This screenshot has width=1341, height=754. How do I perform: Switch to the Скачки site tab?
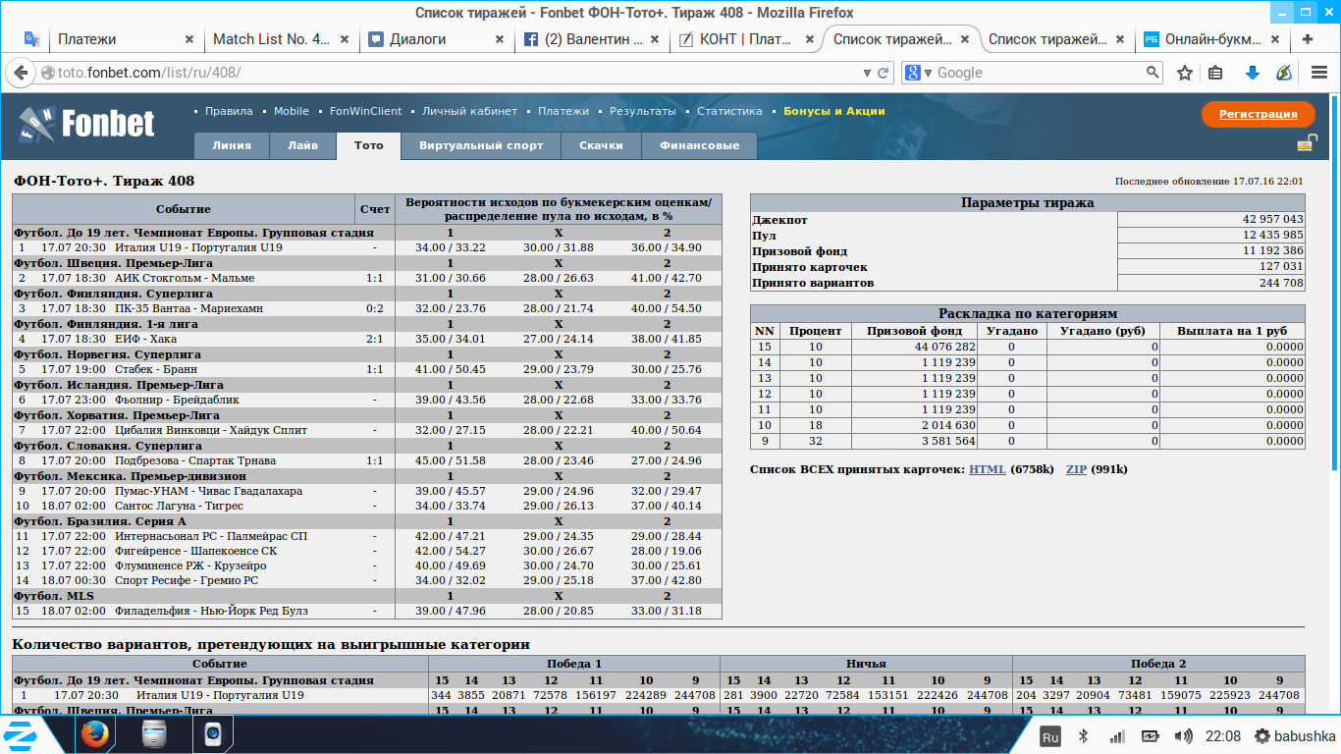pyautogui.click(x=602, y=145)
